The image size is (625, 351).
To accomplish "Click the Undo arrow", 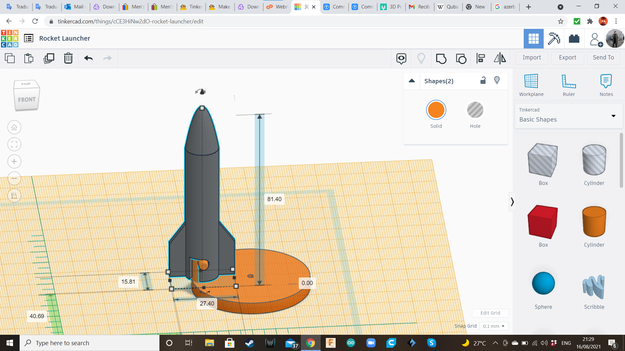I will 88,58.
